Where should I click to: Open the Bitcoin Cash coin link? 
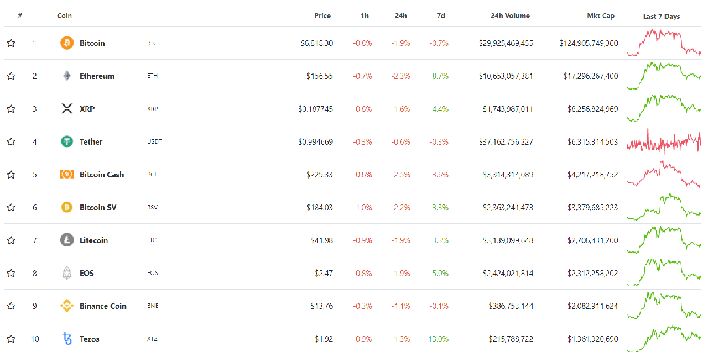[102, 175]
